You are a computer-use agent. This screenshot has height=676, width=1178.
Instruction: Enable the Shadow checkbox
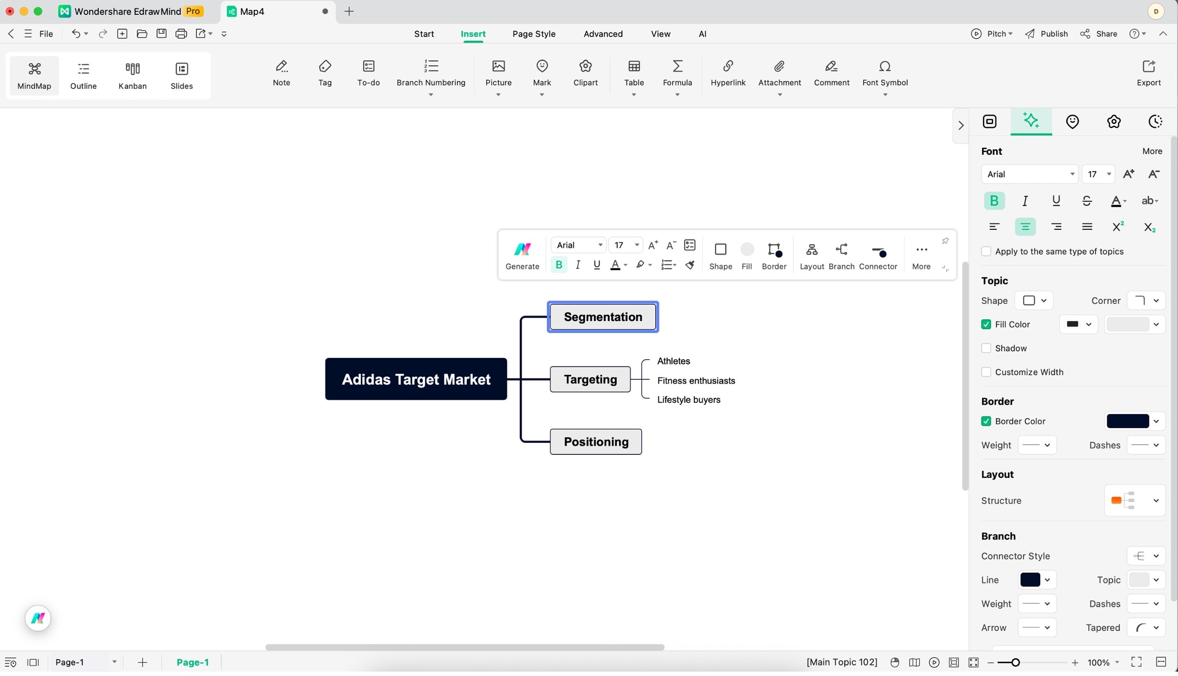coord(986,348)
